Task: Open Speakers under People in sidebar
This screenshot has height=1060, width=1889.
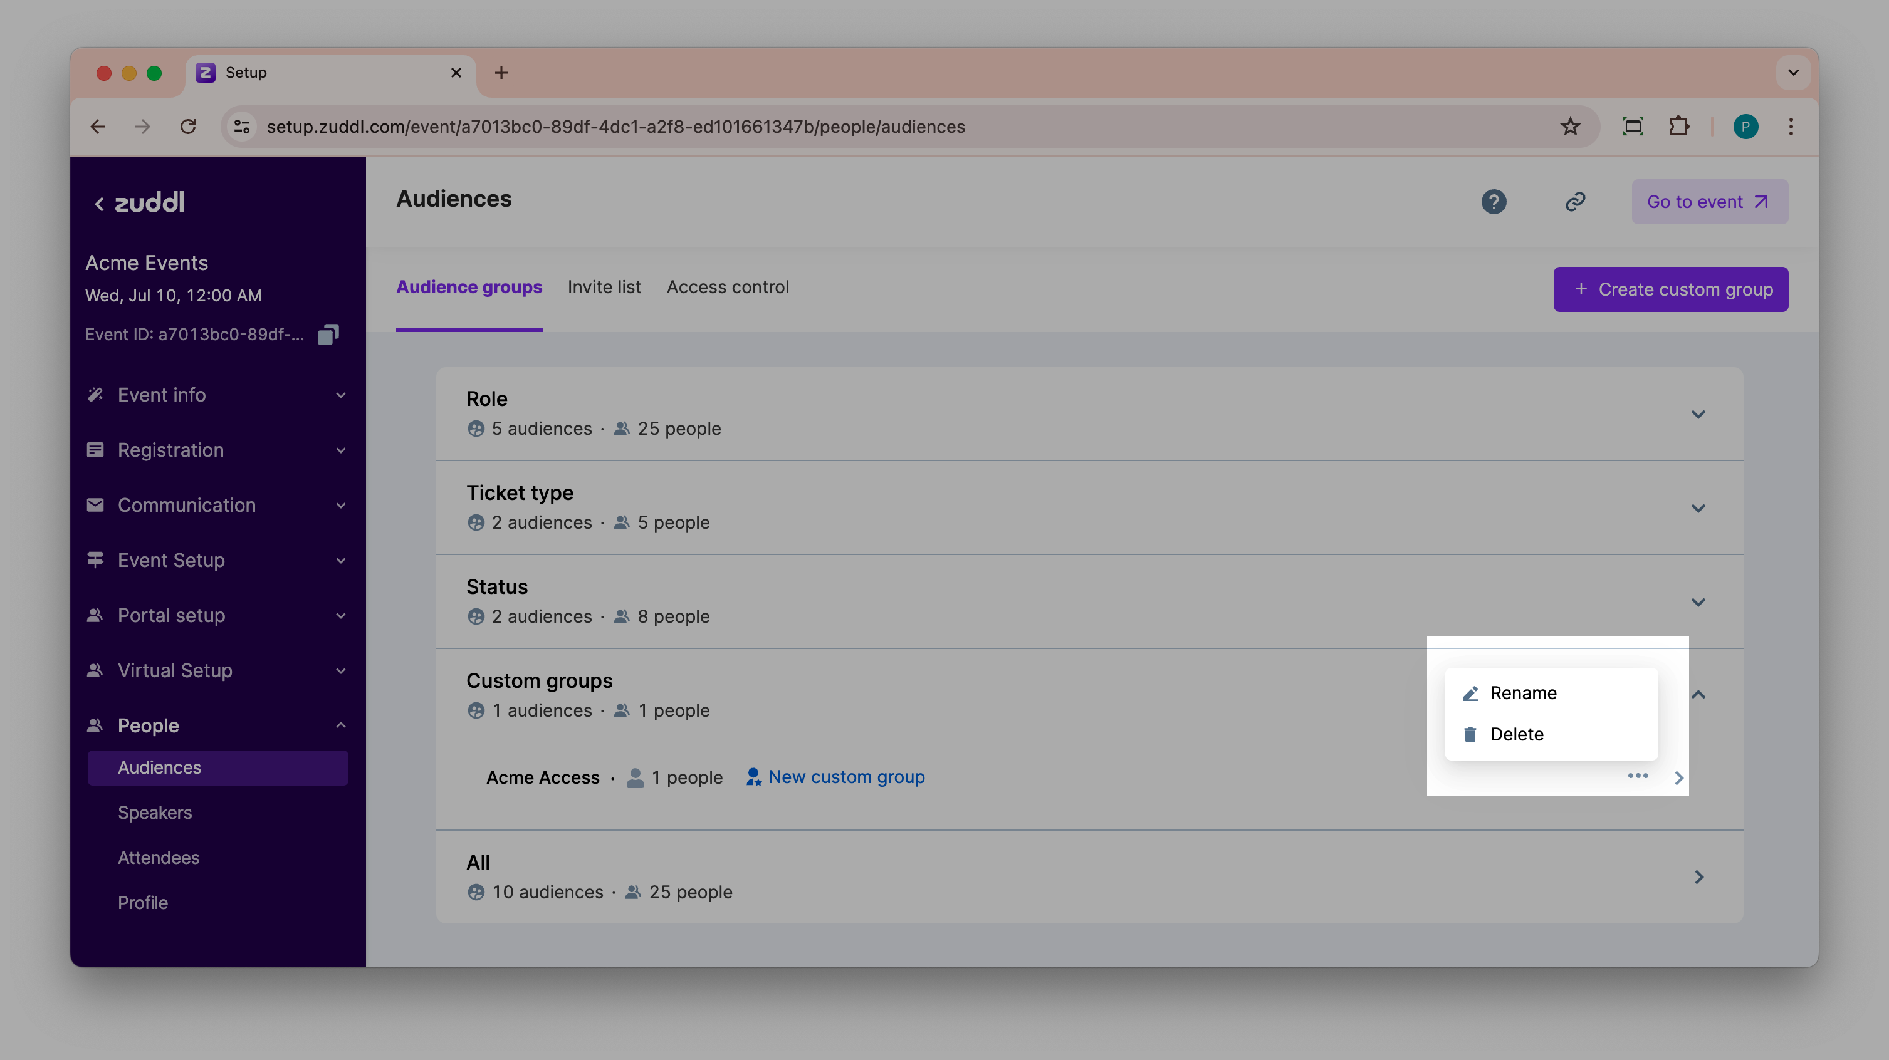Action: point(155,812)
